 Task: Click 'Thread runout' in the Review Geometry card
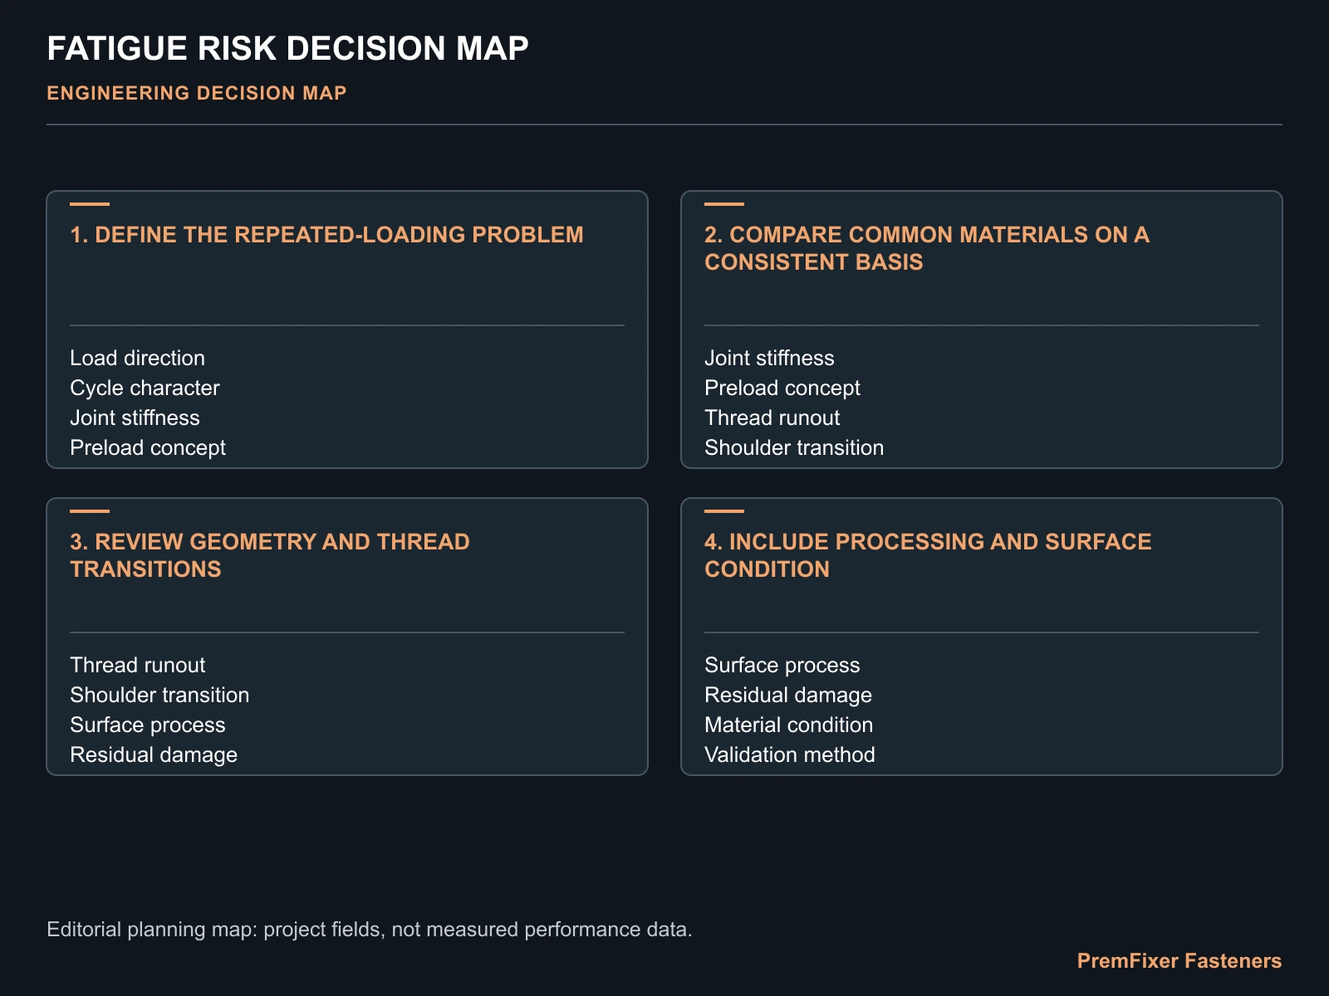coord(137,665)
